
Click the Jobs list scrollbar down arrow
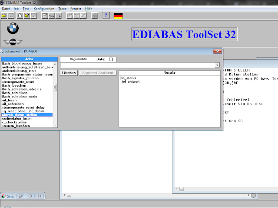55,125
